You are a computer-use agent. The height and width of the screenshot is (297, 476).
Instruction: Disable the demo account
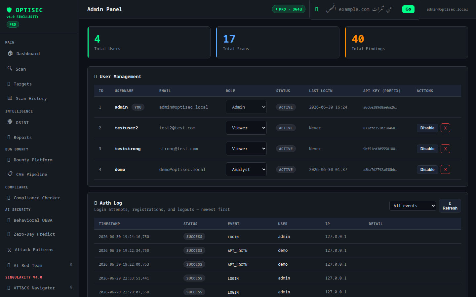[427, 170]
